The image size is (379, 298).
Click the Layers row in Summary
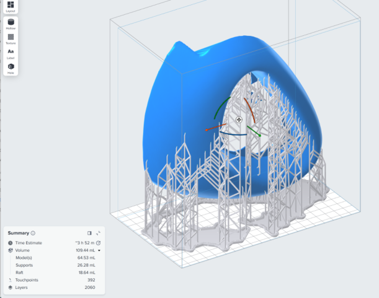pyautogui.click(x=53, y=287)
